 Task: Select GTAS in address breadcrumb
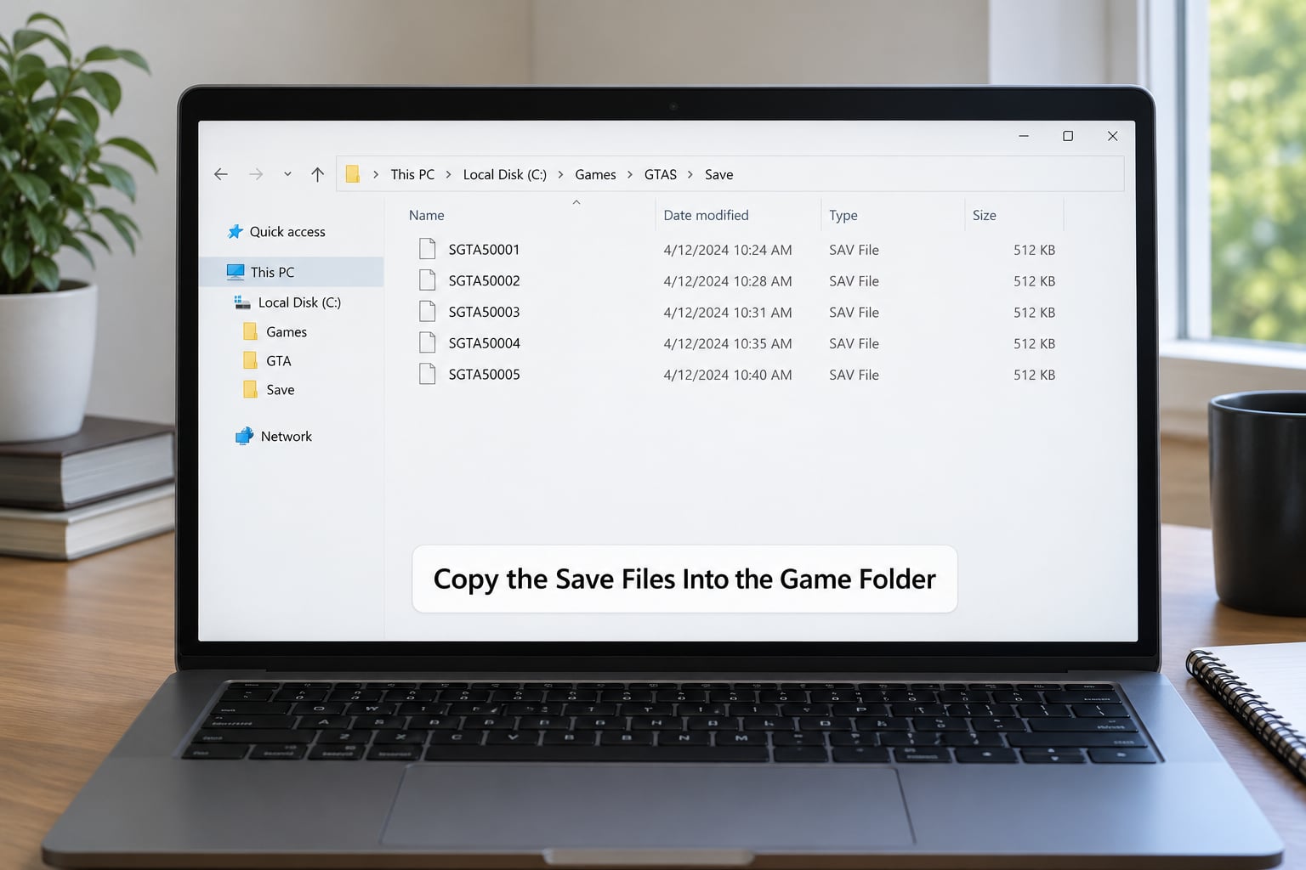pos(661,174)
